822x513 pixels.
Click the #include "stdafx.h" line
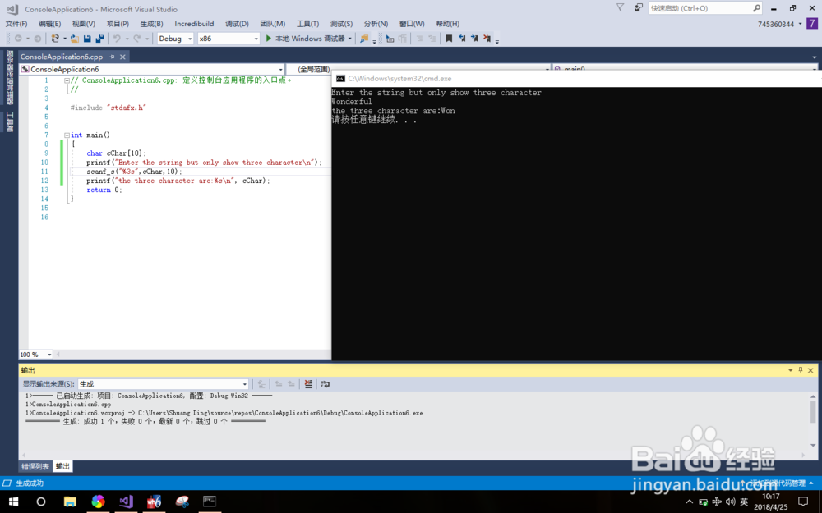pos(108,108)
